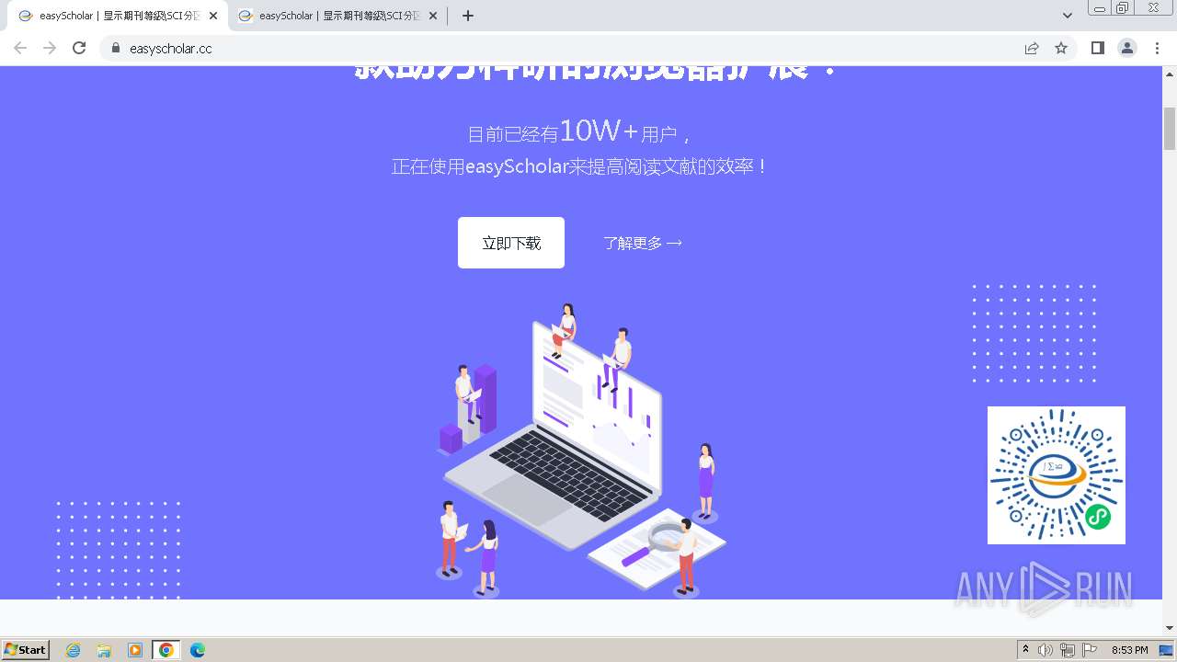Show hidden system tray icons
The height and width of the screenshot is (662, 1177).
[1025, 650]
